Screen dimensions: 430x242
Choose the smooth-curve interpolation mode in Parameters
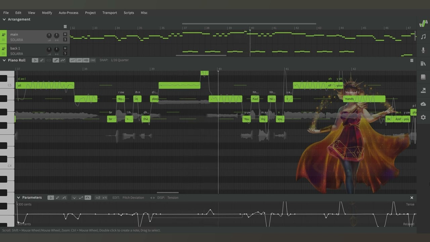88,198
